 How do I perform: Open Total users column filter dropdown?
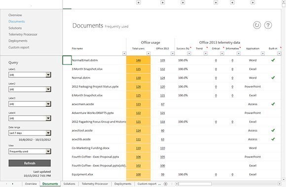pyautogui.click(x=148, y=53)
